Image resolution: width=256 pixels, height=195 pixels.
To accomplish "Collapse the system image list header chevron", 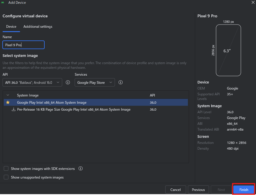I will click(8, 95).
